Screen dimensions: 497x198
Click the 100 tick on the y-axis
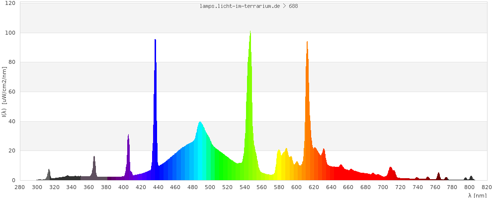click(10, 33)
